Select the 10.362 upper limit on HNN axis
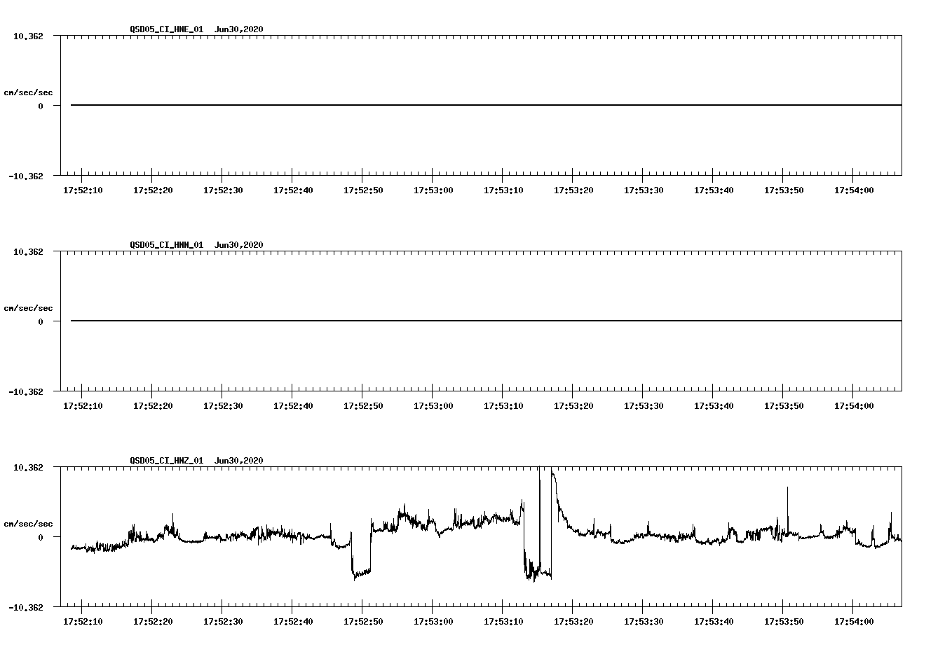Image resolution: width=952 pixels, height=647 pixels. point(28,251)
